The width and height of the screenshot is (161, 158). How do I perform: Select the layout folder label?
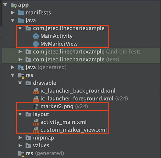pos(41,114)
